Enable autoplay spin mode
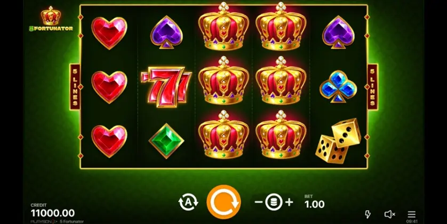Viewport: 447px width, 224px height. tap(188, 202)
